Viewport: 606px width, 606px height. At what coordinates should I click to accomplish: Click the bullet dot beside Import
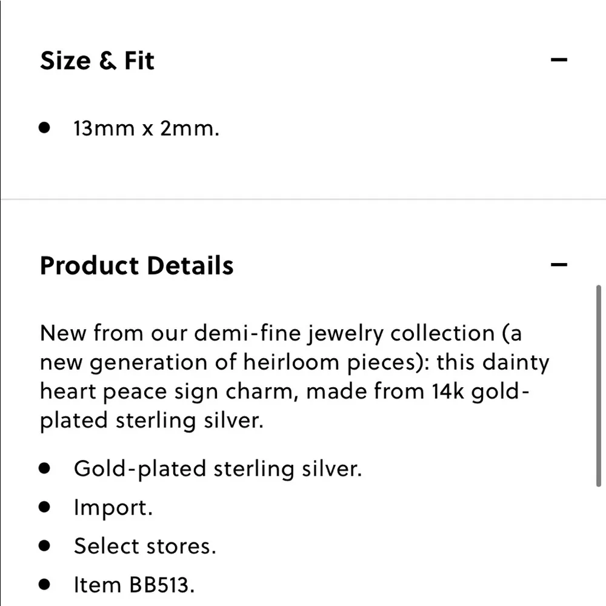point(44,507)
